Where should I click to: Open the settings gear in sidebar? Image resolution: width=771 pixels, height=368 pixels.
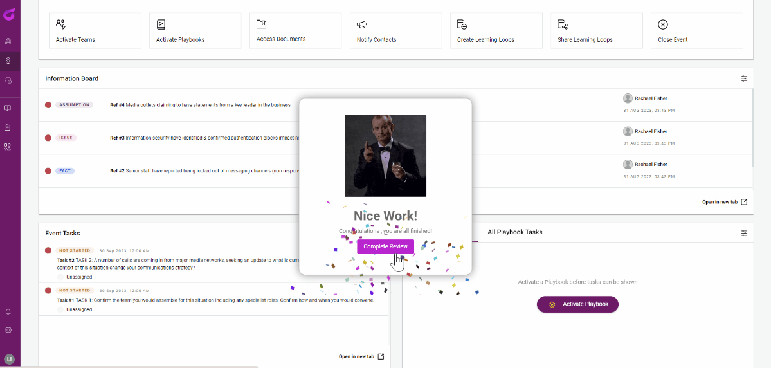point(8,330)
